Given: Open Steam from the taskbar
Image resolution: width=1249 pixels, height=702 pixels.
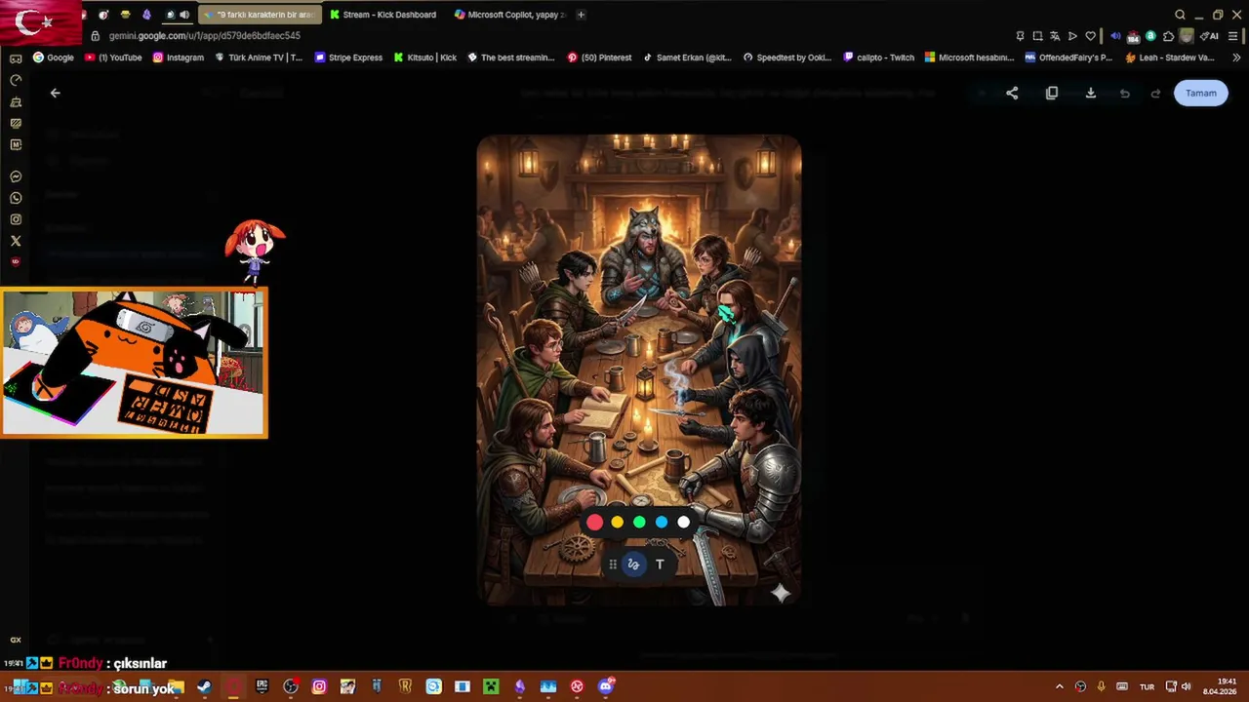Looking at the screenshot, I should click(x=204, y=686).
